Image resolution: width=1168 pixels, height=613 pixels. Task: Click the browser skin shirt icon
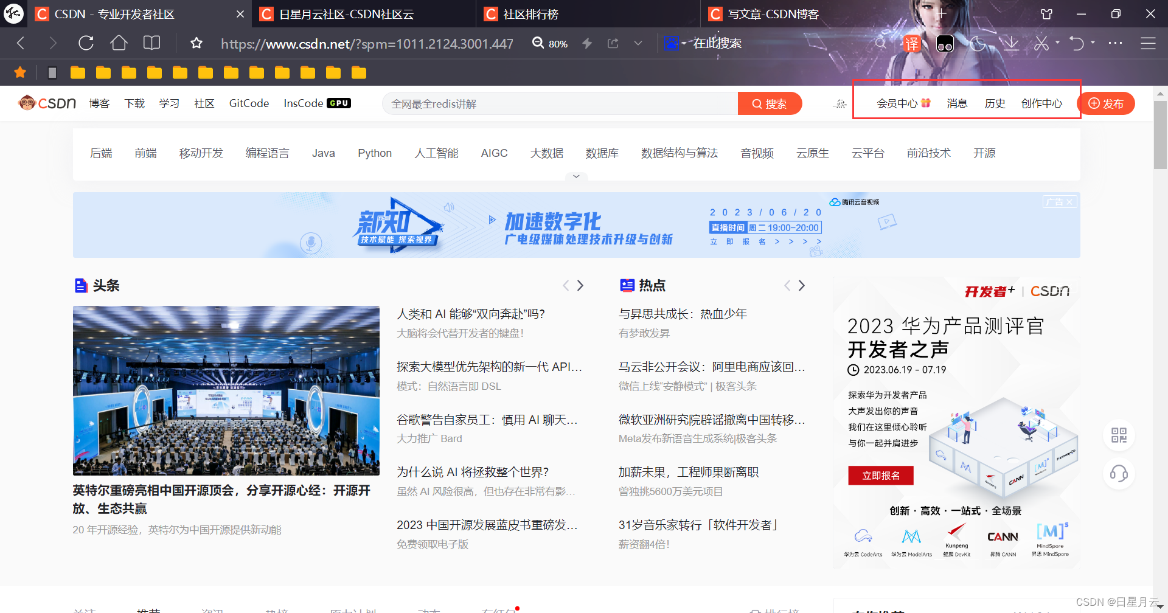(x=1047, y=13)
